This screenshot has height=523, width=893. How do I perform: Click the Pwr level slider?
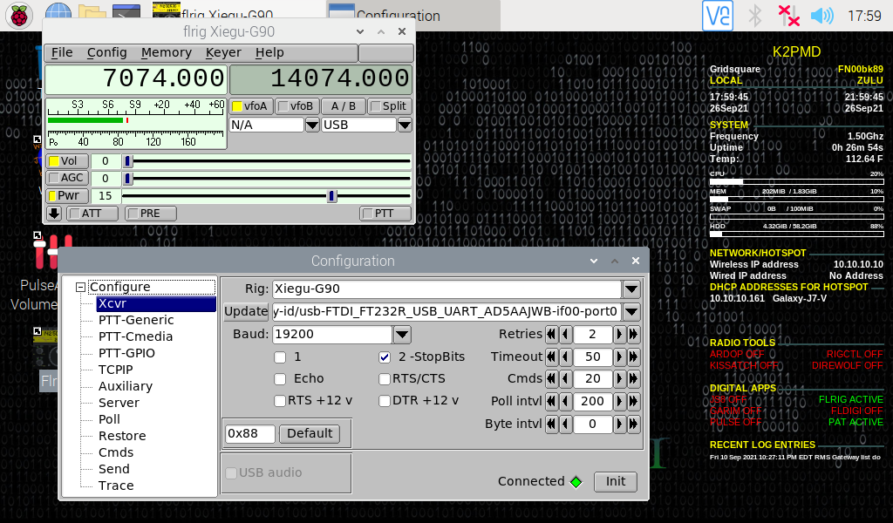pyautogui.click(x=331, y=196)
